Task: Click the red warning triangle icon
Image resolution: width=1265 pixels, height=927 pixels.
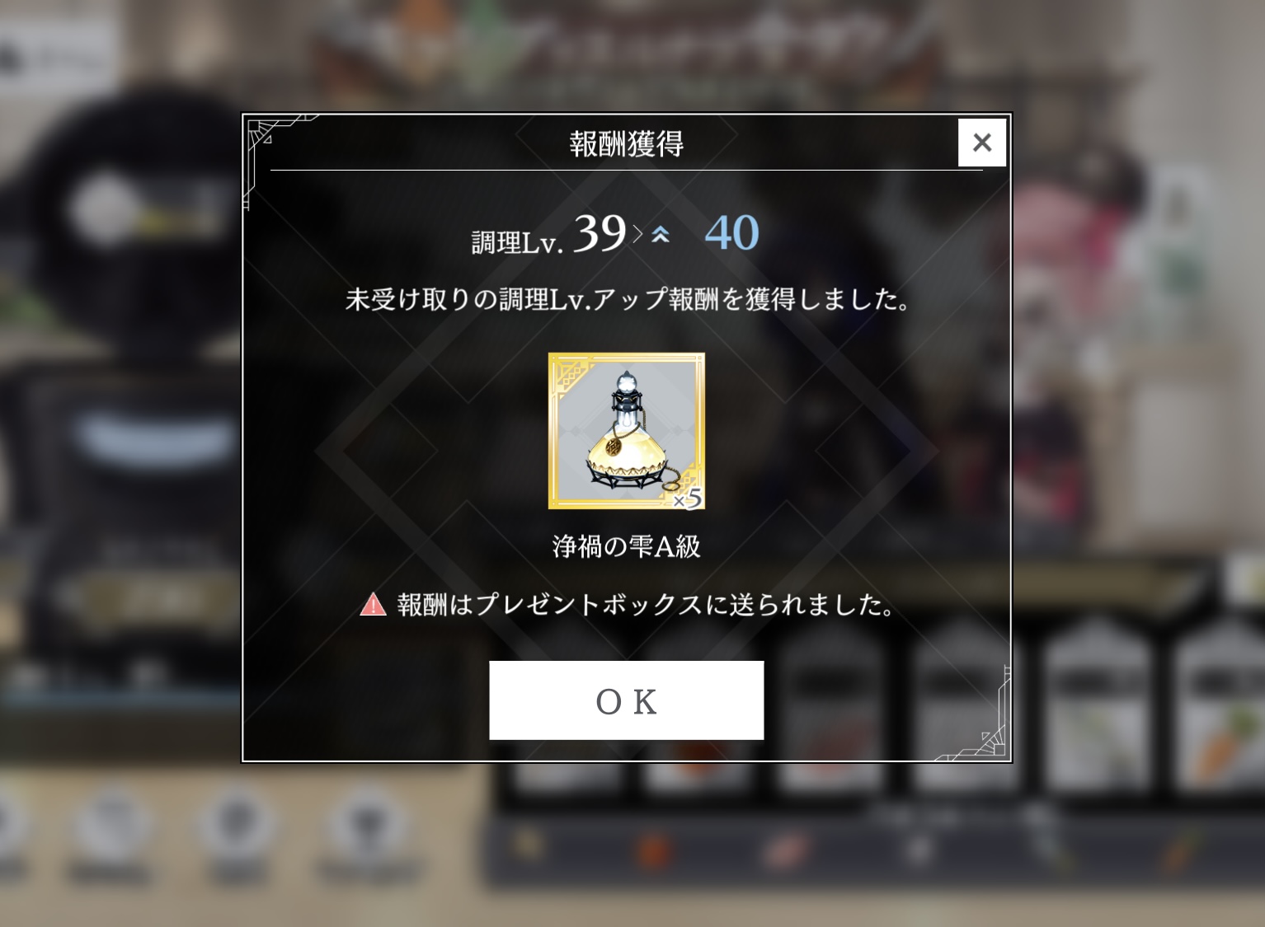Action: tap(373, 604)
